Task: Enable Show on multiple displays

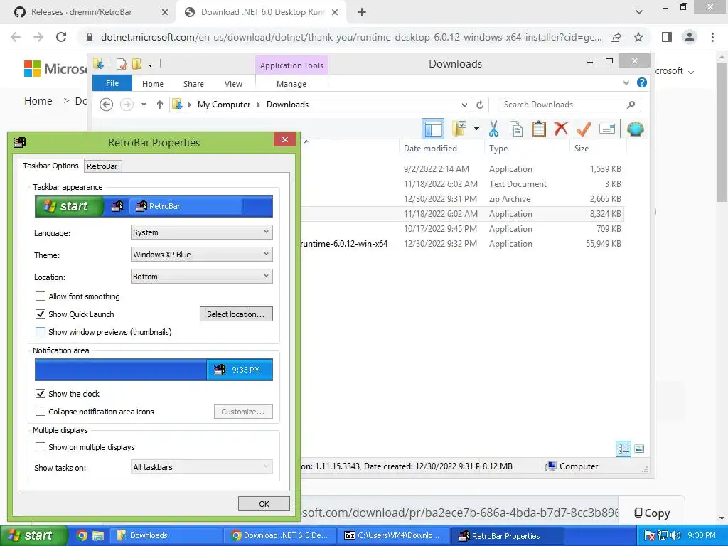Action: click(x=41, y=446)
